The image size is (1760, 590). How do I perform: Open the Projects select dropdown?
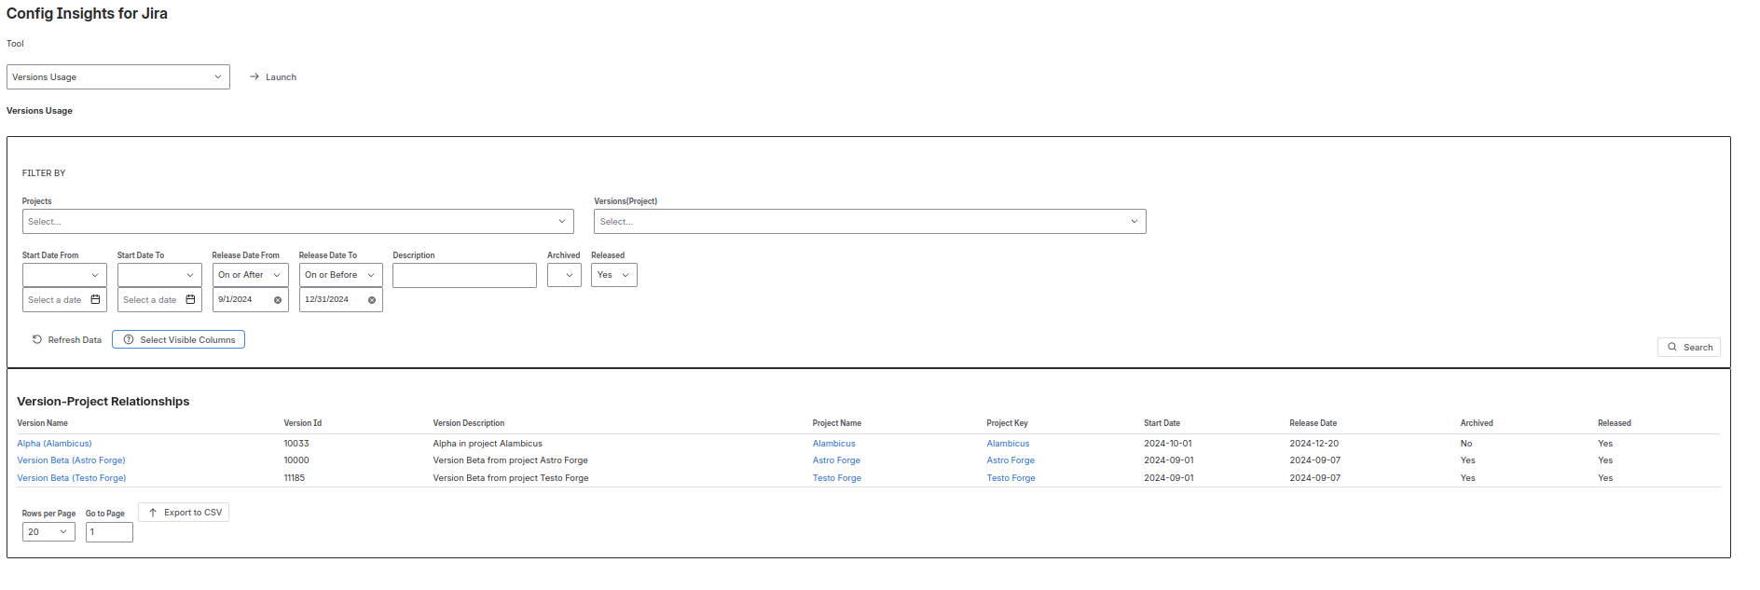click(297, 222)
